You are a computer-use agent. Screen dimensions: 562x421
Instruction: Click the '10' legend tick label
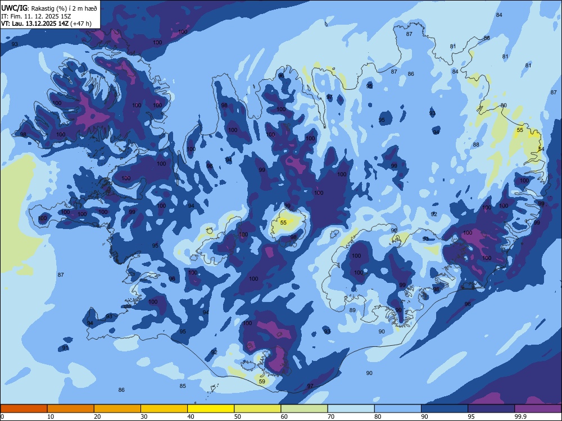click(x=51, y=417)
